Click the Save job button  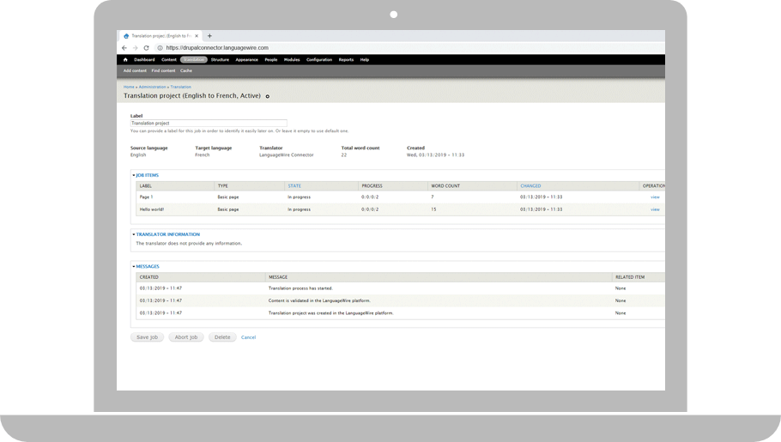click(147, 337)
